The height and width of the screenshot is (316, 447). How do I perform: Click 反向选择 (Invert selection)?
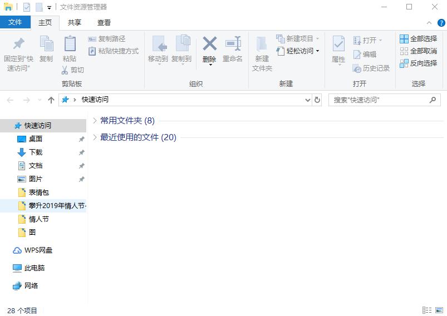point(418,63)
